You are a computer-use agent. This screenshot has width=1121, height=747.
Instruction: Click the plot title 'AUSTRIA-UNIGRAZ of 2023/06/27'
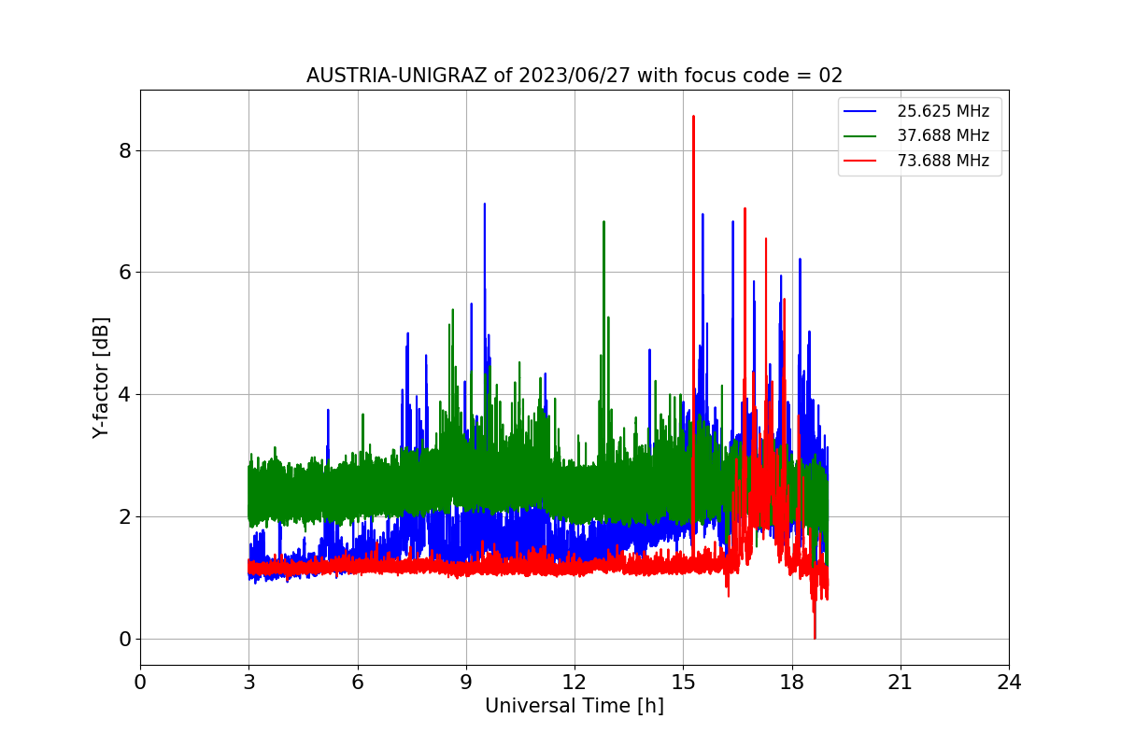click(x=575, y=76)
